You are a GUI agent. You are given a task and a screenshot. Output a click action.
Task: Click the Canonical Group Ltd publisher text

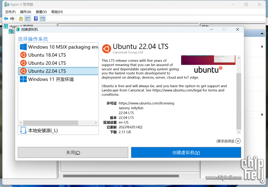(x=128, y=52)
